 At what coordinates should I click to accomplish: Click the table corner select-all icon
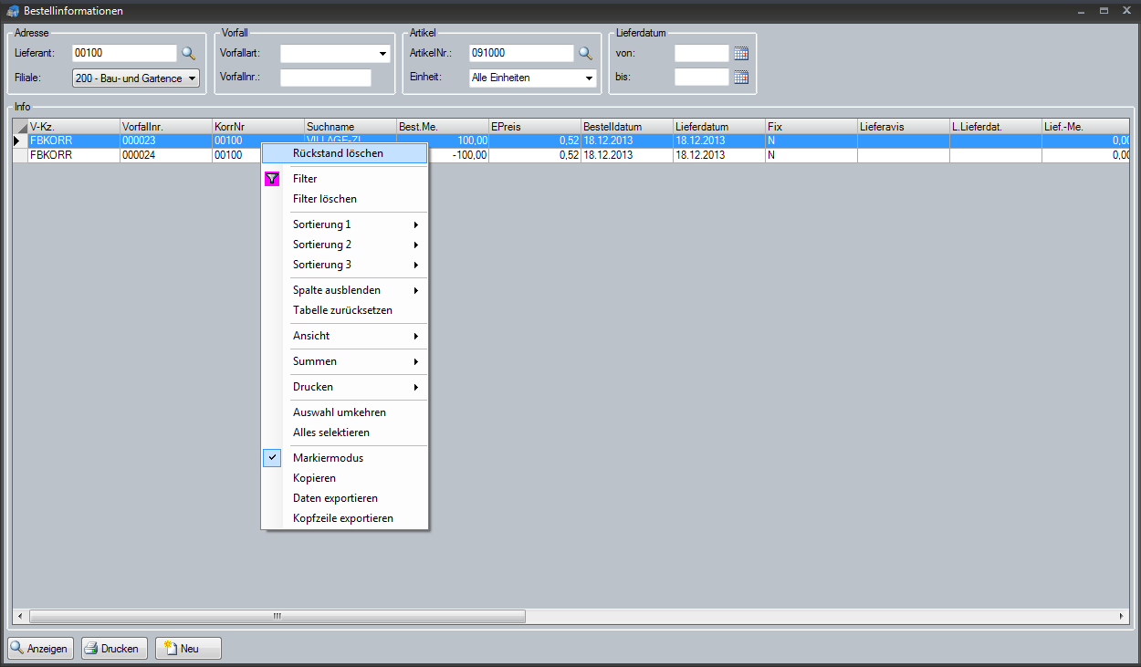tap(20, 127)
